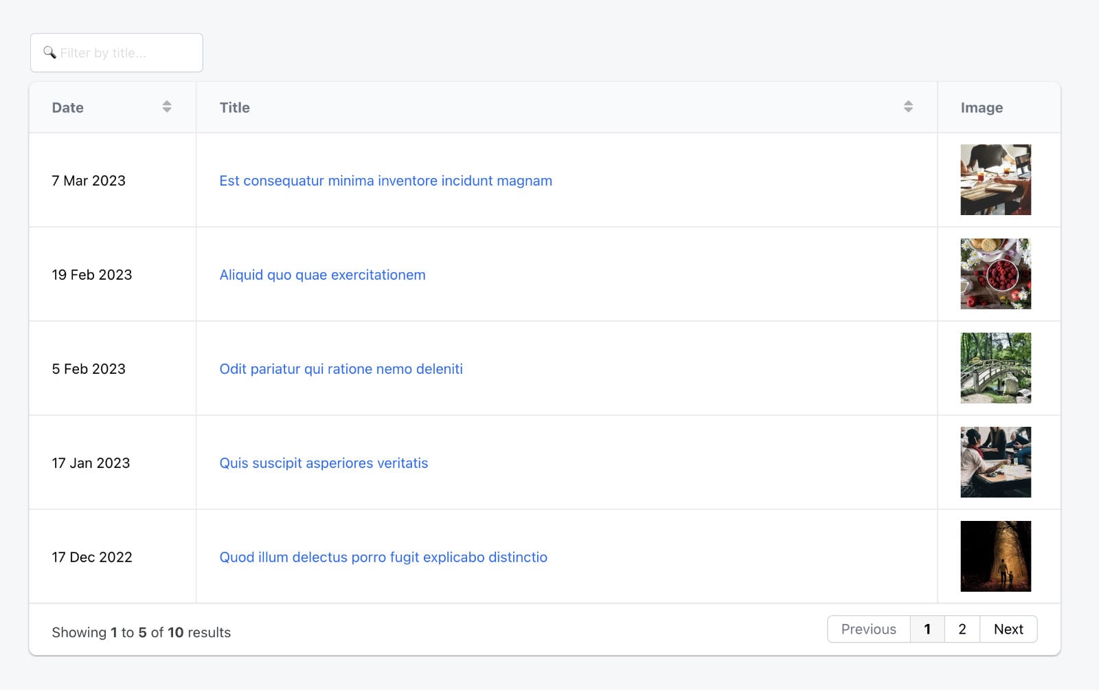The image size is (1099, 690).
Task: Open the dining table thumbnail image
Action: [995, 180]
